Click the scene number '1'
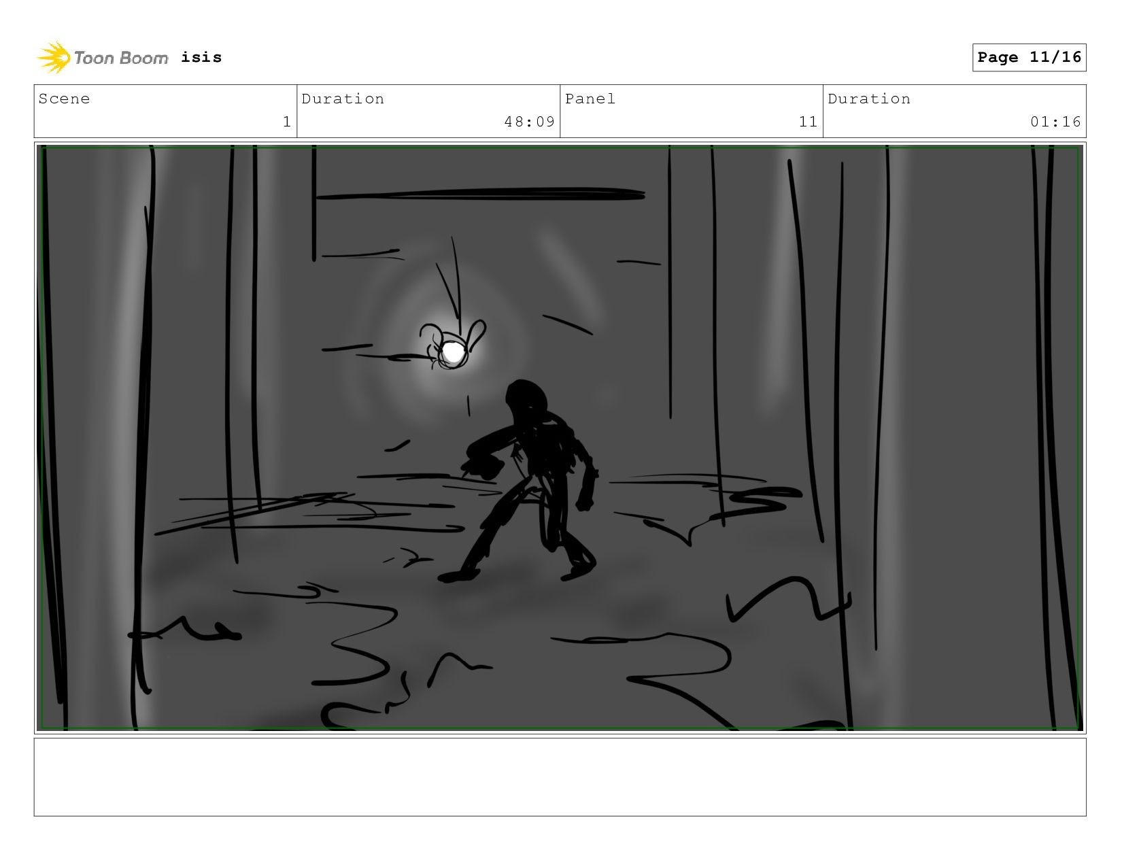 pos(287,122)
